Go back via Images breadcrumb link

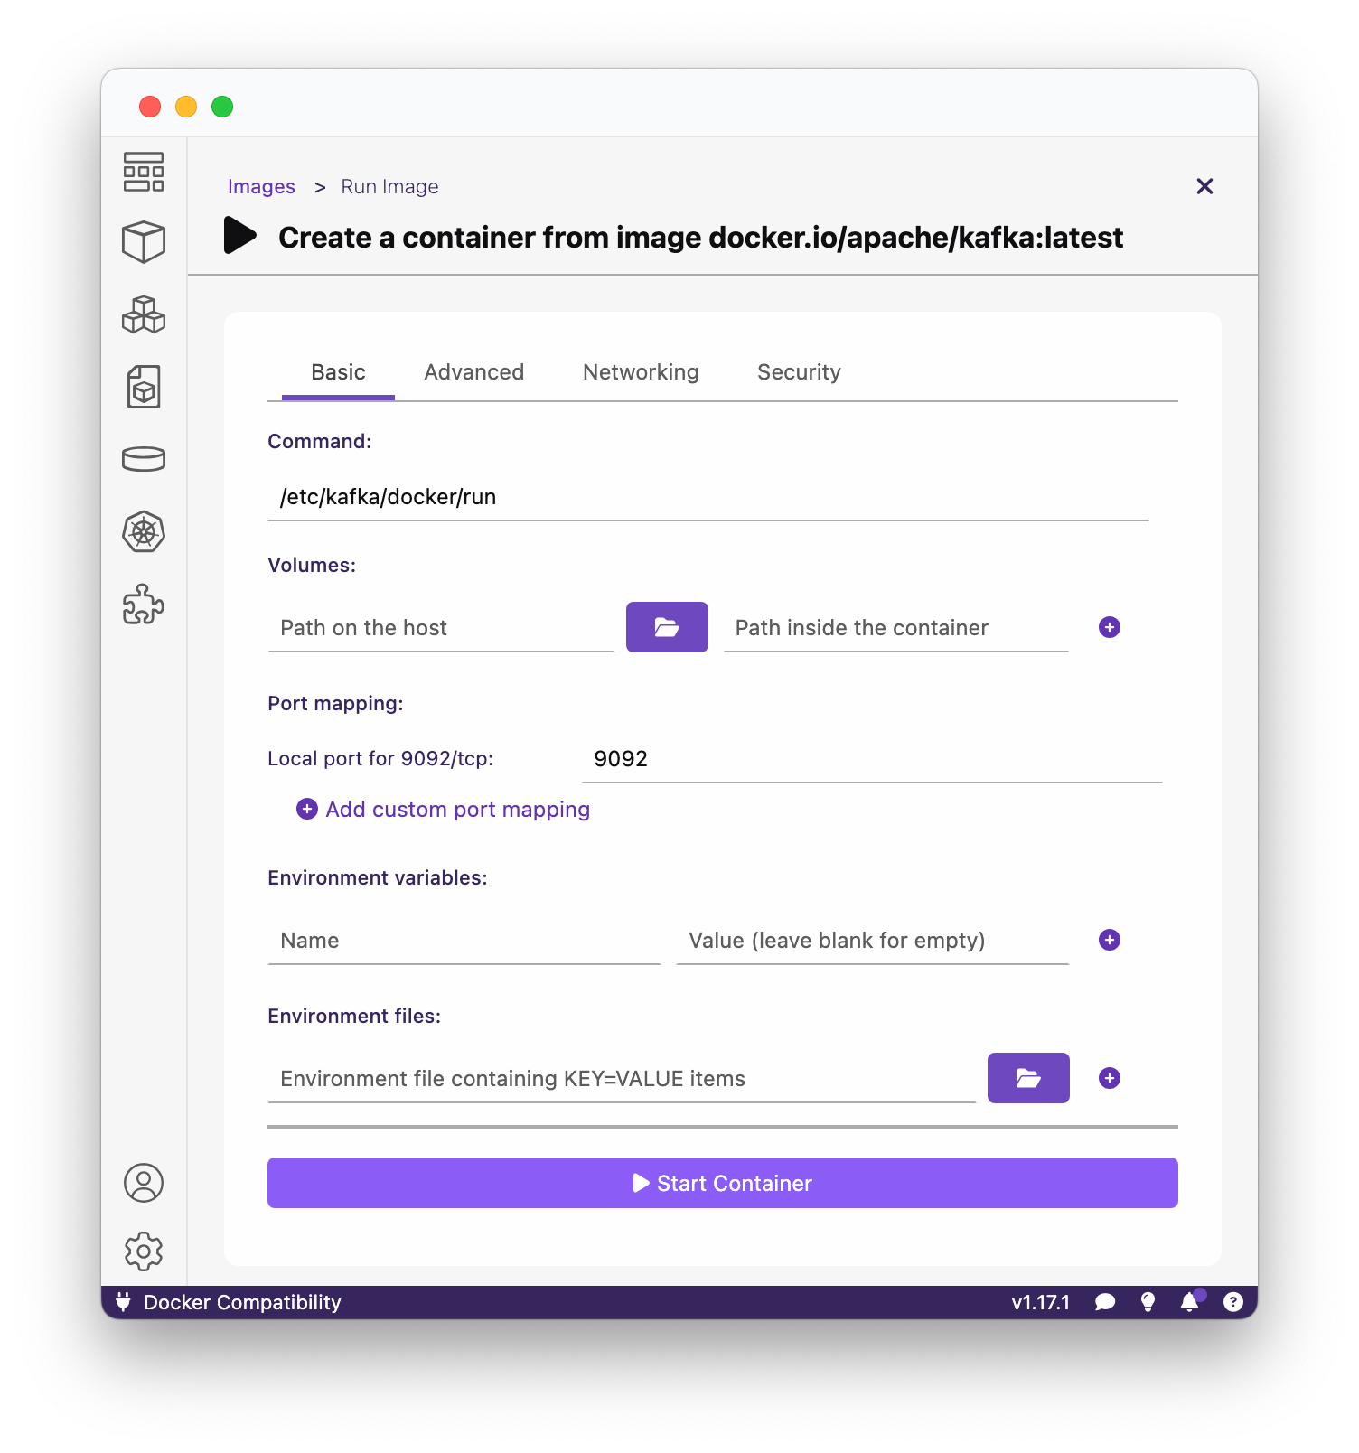[x=261, y=186]
